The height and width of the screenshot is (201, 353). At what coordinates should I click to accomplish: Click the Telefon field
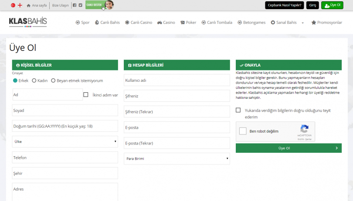click(x=65, y=157)
